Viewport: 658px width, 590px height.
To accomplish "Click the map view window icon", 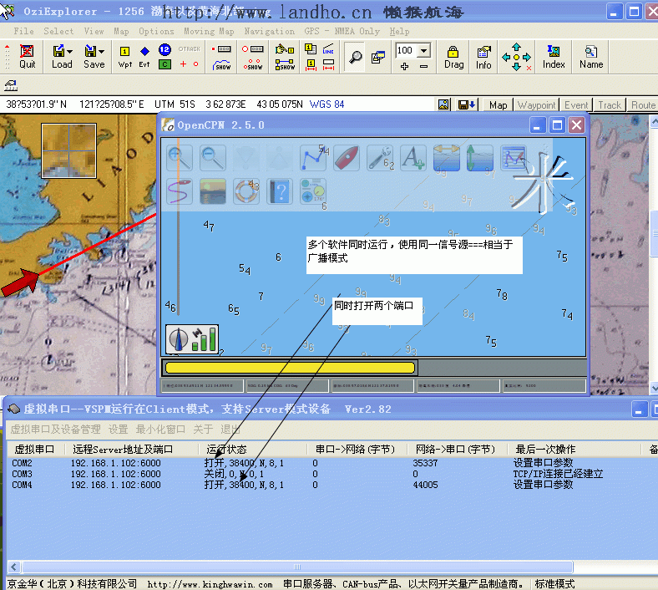I will tap(378, 57).
